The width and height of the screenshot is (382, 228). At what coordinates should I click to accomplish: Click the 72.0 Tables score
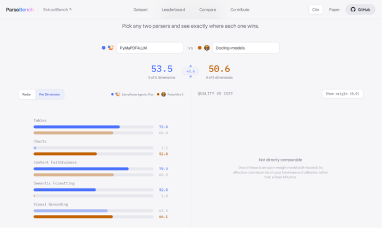pyautogui.click(x=164, y=127)
